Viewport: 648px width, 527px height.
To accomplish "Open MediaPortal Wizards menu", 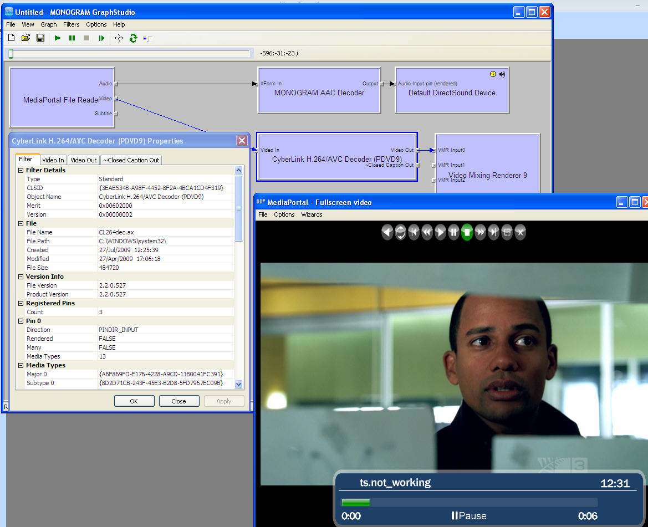I will pyautogui.click(x=312, y=214).
